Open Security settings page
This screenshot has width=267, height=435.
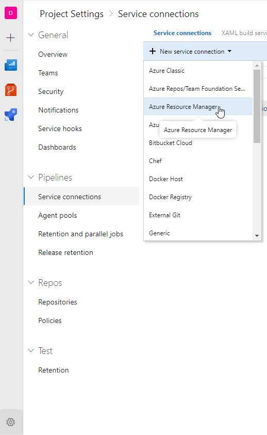(x=51, y=91)
